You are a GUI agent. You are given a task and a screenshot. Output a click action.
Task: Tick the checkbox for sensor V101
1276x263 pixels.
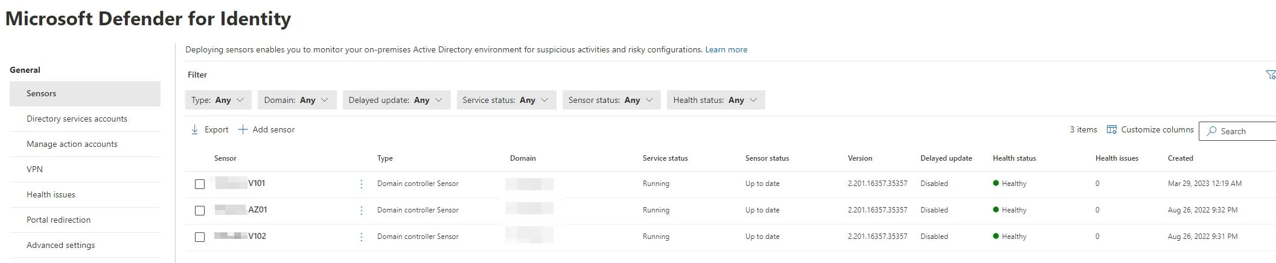pyautogui.click(x=200, y=184)
